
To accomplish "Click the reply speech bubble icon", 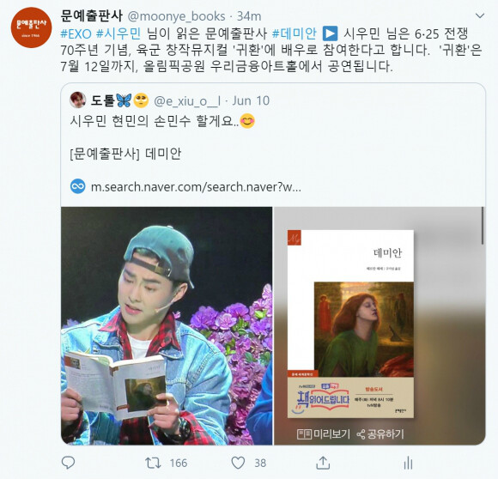I will [x=68, y=463].
